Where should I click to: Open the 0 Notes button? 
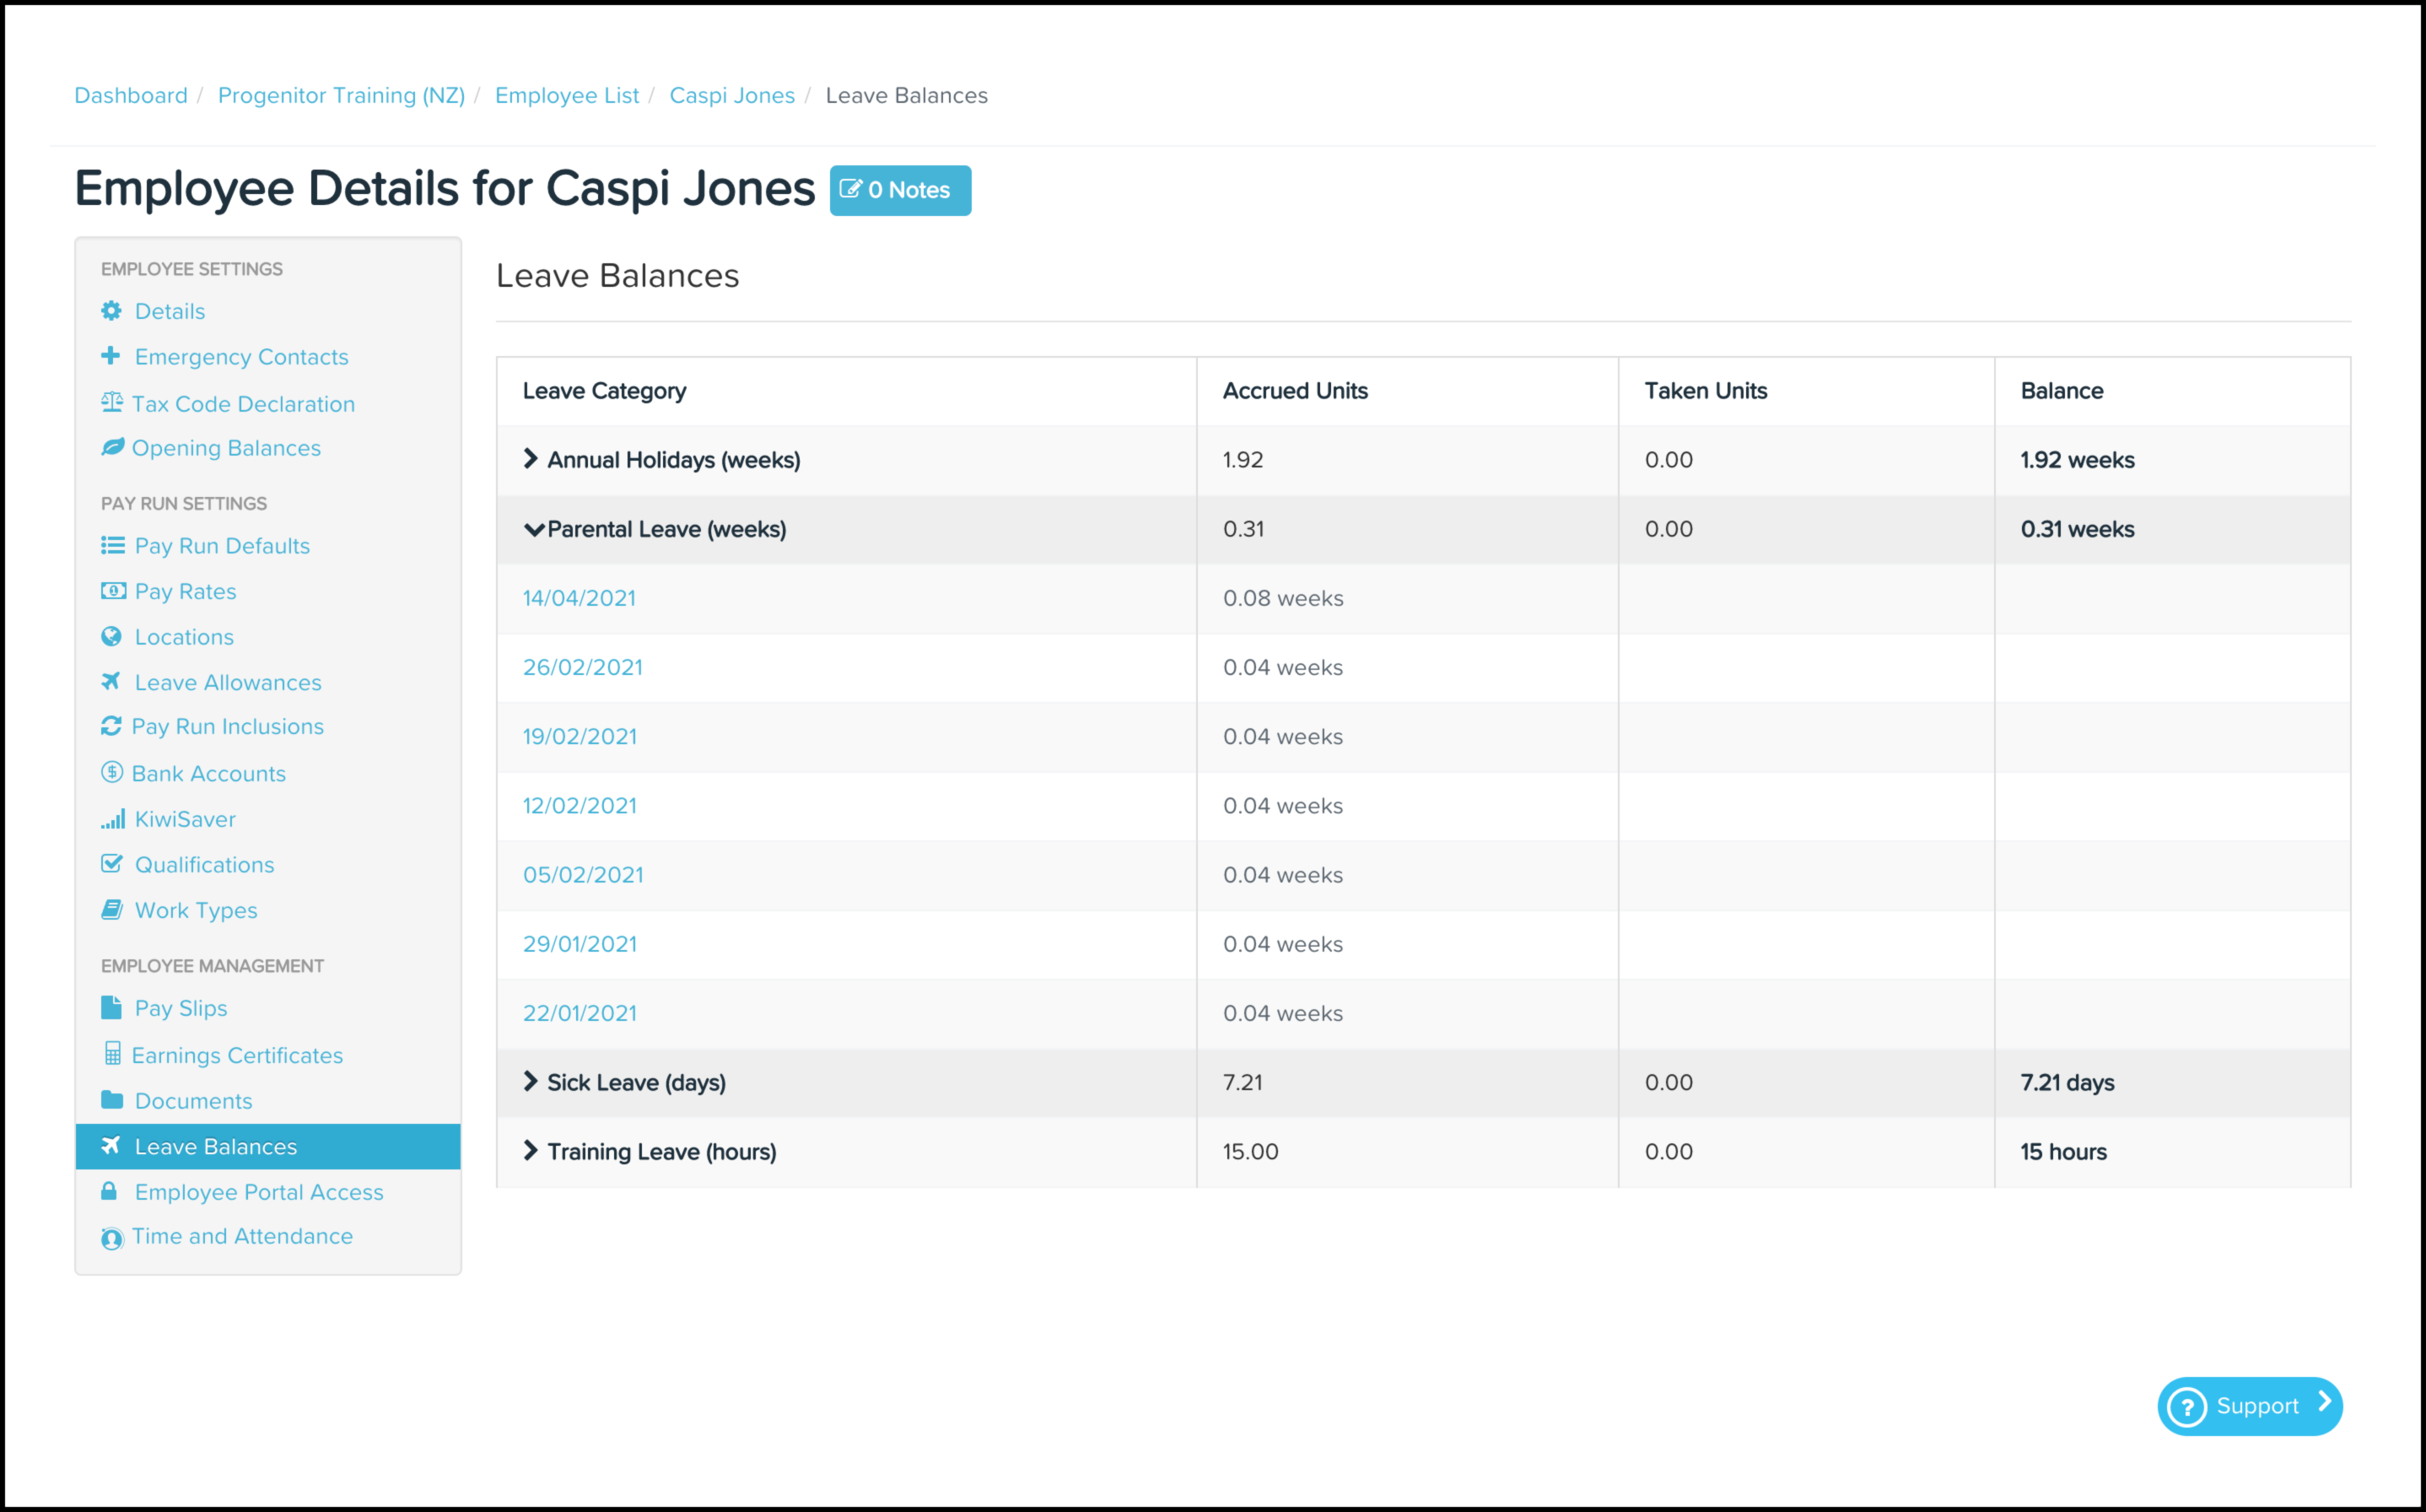(x=900, y=190)
